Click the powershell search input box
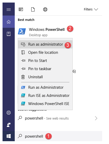This screenshot has height=144, width=109. 58,136
